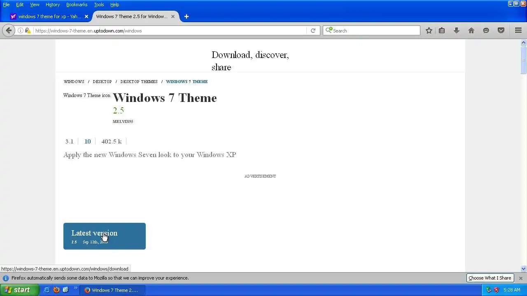Screen dimensions: 527x296
Task: Go to the Firefox Home page icon
Action: pos(471,30)
